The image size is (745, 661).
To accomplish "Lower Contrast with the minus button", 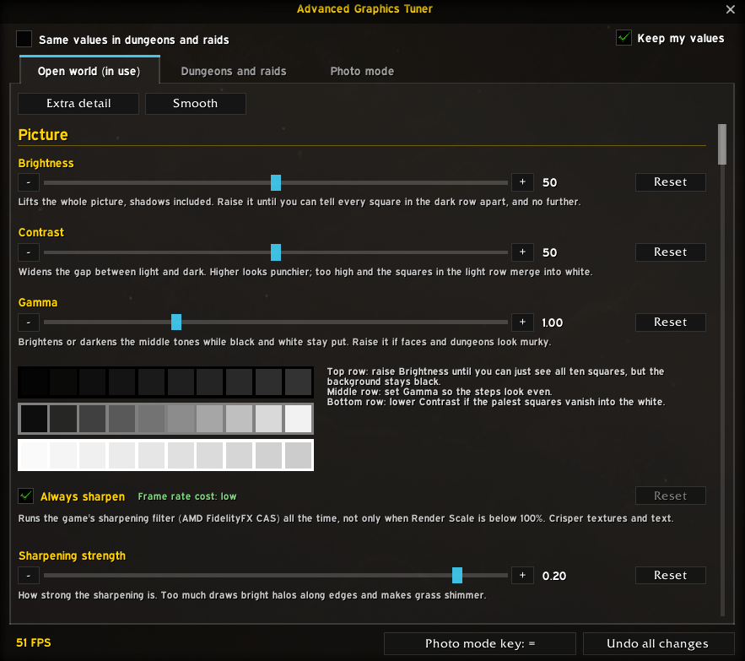I will 29,252.
